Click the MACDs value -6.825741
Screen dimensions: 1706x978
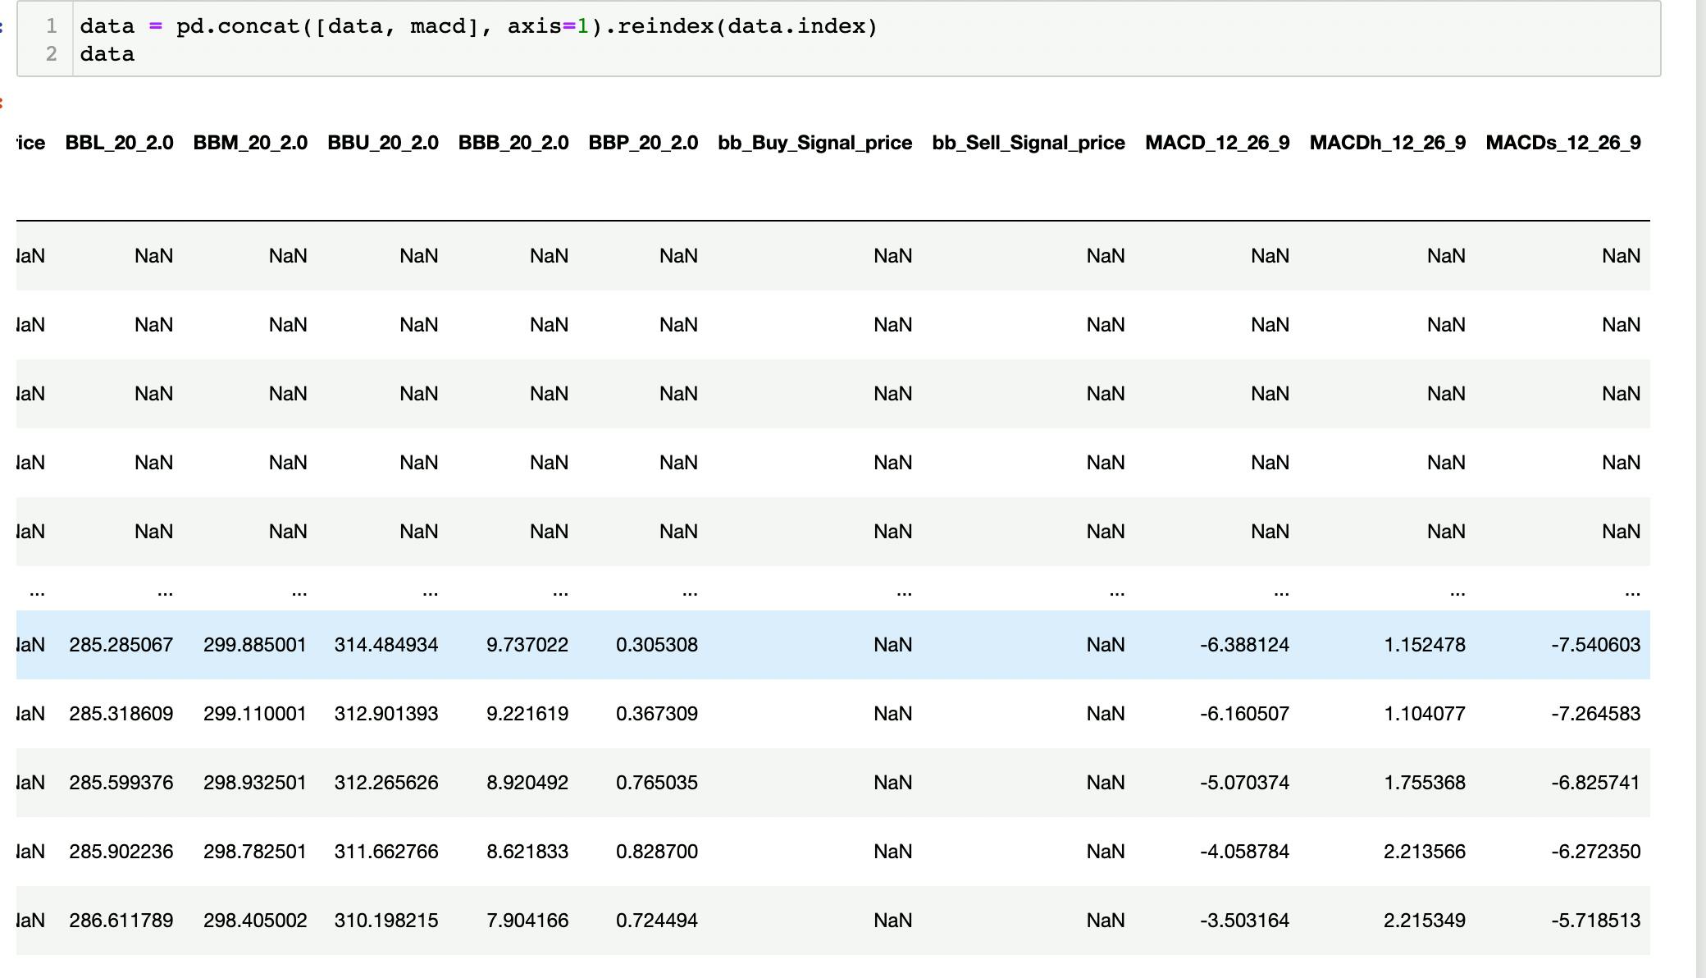point(1596,783)
